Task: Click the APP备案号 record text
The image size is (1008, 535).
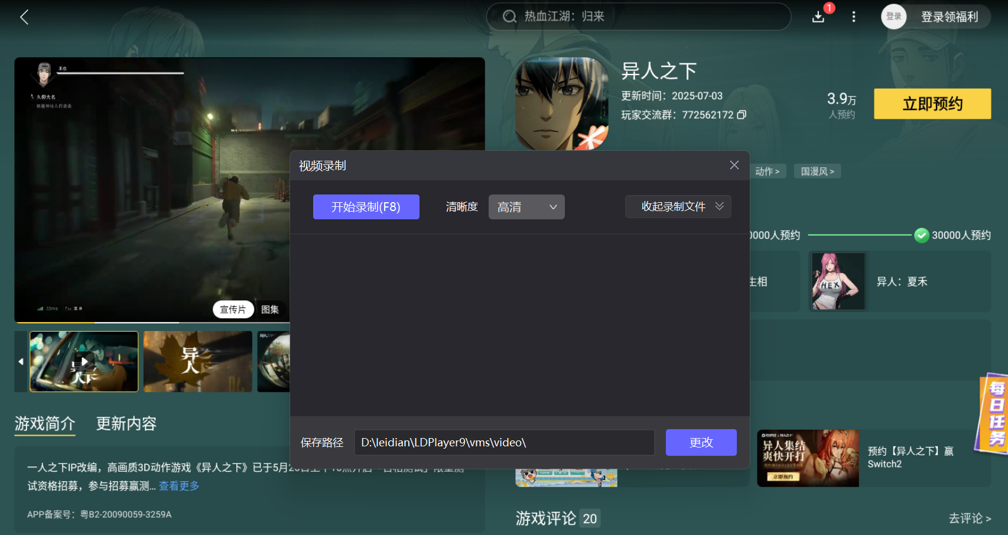Action: [x=99, y=514]
